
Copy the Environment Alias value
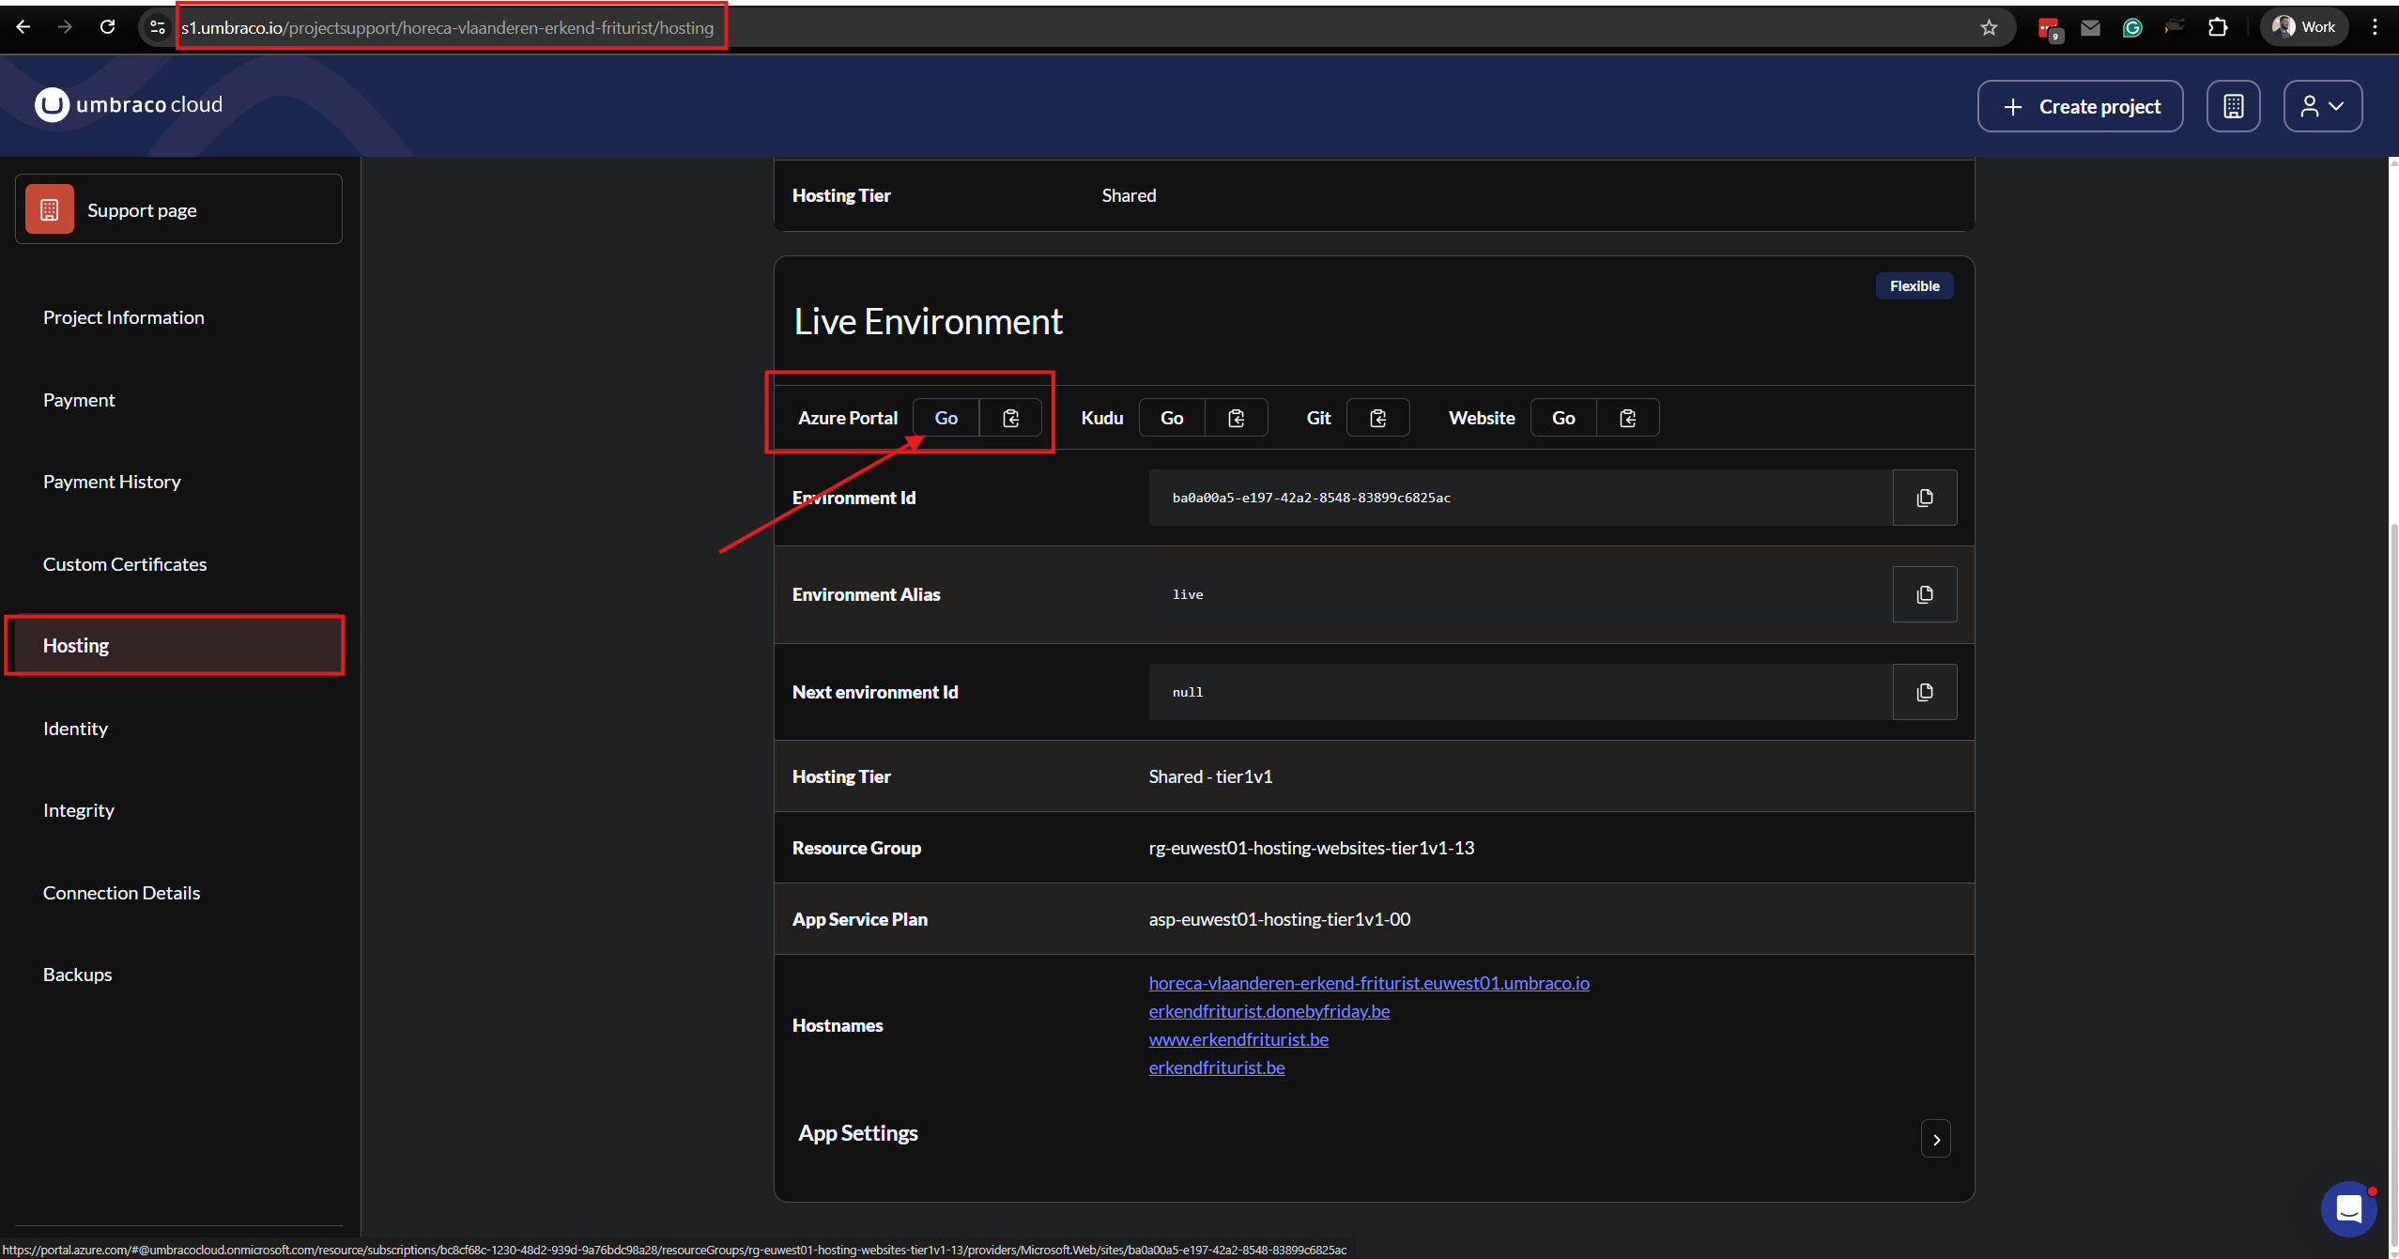click(x=1924, y=594)
